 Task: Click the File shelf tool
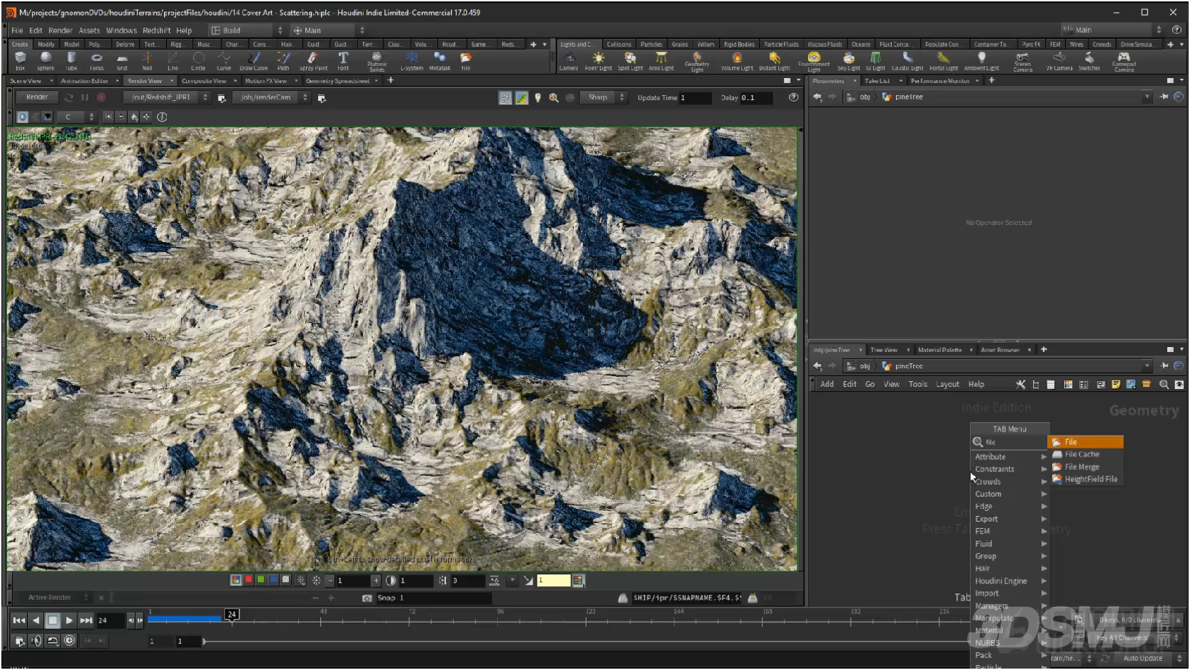coord(466,61)
